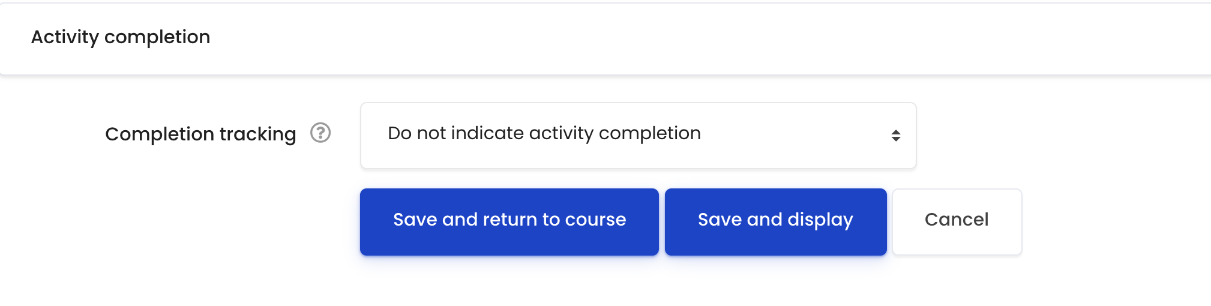The height and width of the screenshot is (306, 1211).
Task: Open help for Completion tracking setting
Action: (320, 133)
